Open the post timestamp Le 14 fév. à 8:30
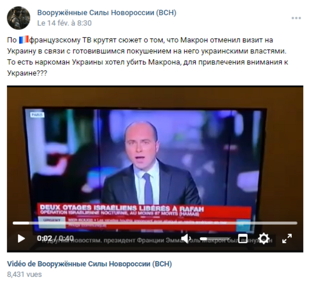 click(65, 23)
